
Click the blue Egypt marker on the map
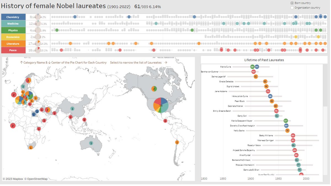pyautogui.click(x=34, y=114)
